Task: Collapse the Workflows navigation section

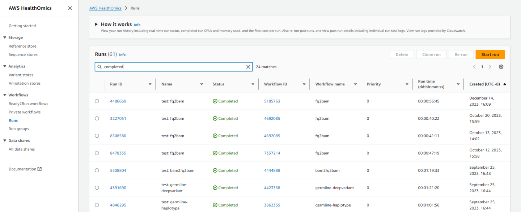Action: tap(5, 95)
